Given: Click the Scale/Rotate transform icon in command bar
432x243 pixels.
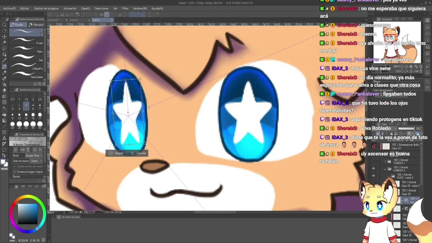Looking at the screenshot, I should coord(107,14).
